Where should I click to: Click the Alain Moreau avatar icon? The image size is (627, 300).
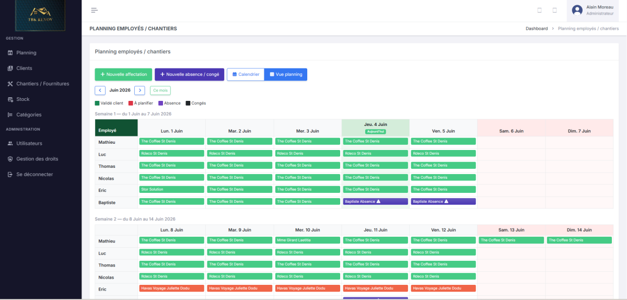tap(577, 10)
